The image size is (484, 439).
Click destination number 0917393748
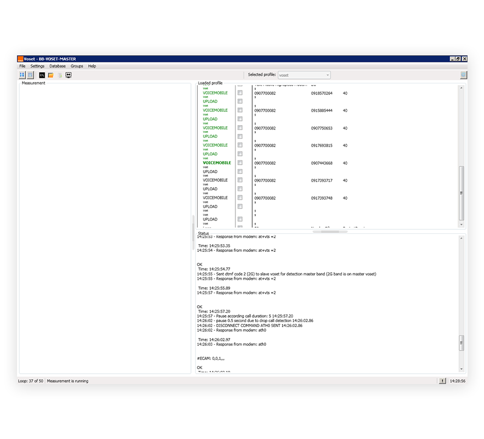coord(322,198)
